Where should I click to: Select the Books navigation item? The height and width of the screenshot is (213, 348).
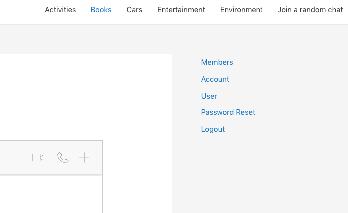(101, 10)
